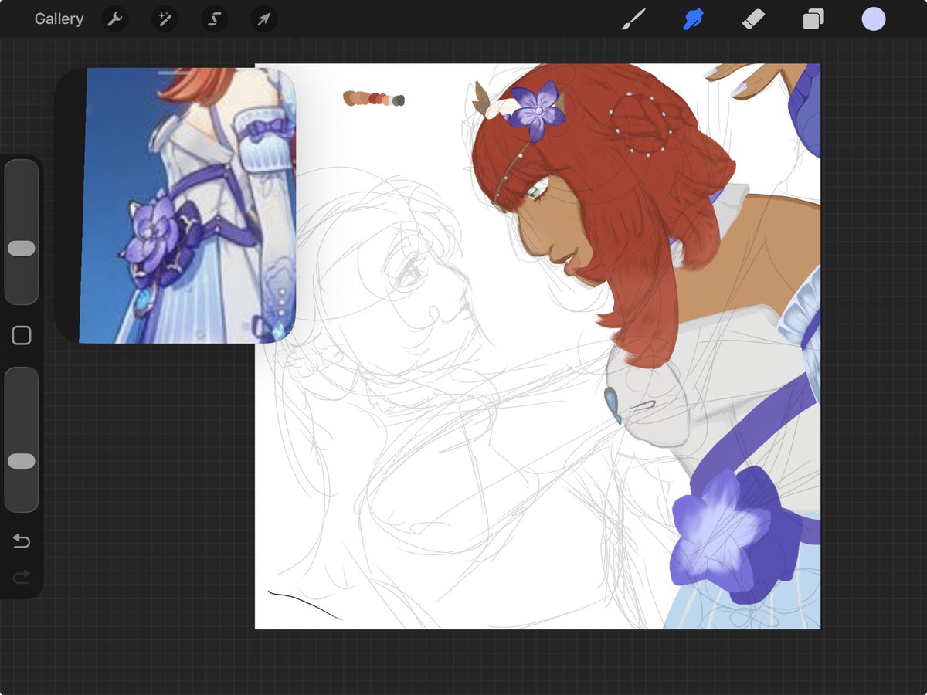Undo the last action
Screen dimensions: 927x695
point(22,541)
